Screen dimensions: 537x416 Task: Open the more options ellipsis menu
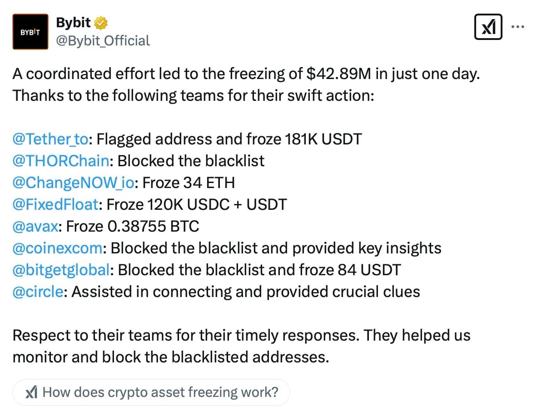pyautogui.click(x=518, y=26)
